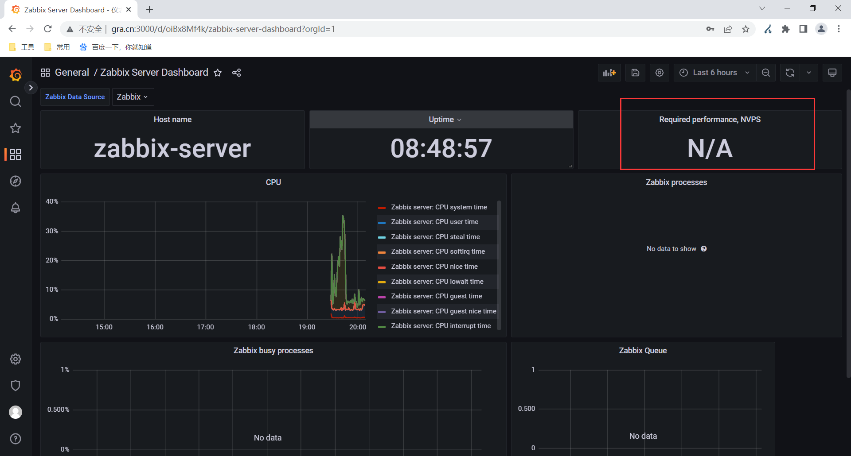Open the Grafana home logo
The width and height of the screenshot is (851, 456).
[x=16, y=75]
